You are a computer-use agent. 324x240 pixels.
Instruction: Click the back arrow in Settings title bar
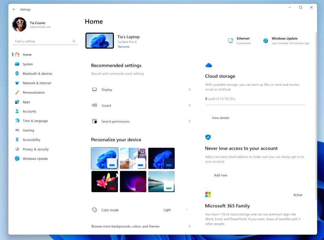click(x=14, y=9)
